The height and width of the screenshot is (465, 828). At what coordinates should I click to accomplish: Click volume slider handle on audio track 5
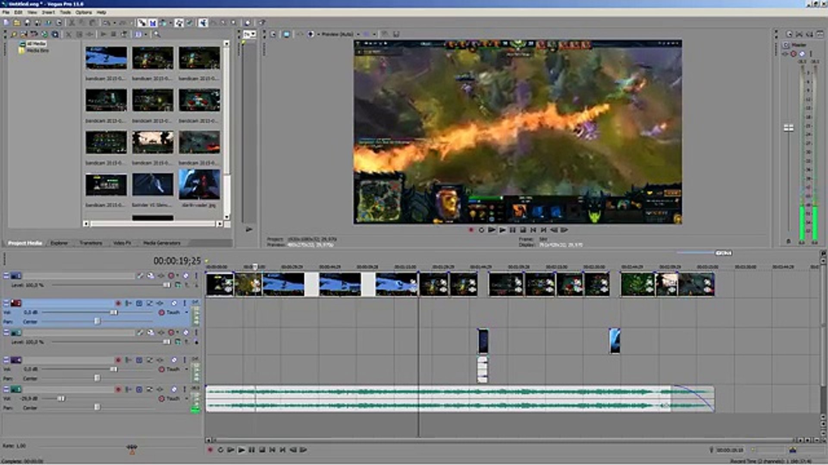click(61, 399)
